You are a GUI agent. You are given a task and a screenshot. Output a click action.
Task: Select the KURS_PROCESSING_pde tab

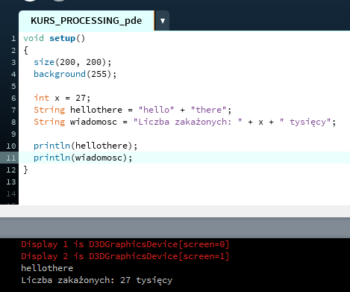click(87, 21)
